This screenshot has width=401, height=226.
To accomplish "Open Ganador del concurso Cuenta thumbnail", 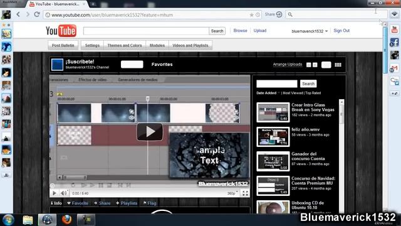I will pyautogui.click(x=273, y=161).
